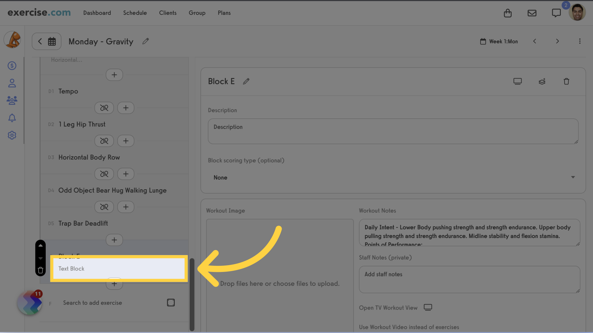This screenshot has height=333, width=593.
Task: Open TV Workout View icon
Action: (x=428, y=307)
